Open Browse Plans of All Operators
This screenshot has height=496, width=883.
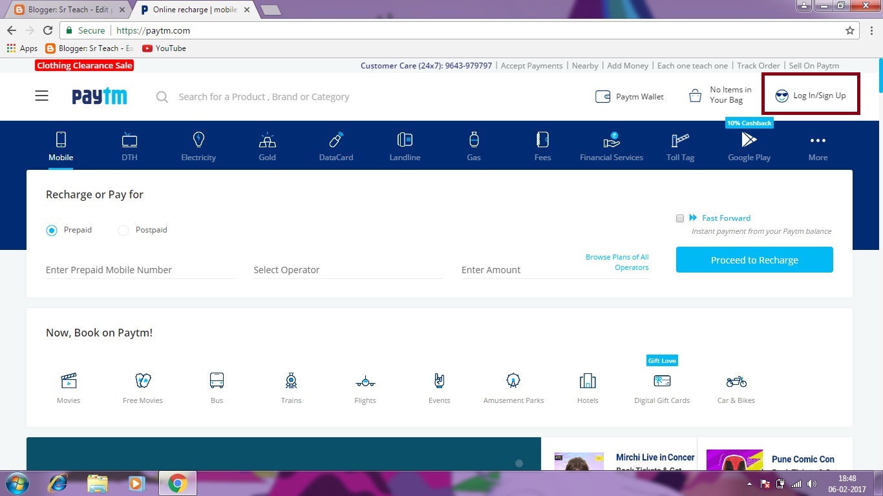pos(617,260)
